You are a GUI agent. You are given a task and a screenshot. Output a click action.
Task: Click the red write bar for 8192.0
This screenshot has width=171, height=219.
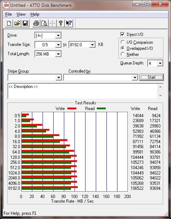(50, 187)
